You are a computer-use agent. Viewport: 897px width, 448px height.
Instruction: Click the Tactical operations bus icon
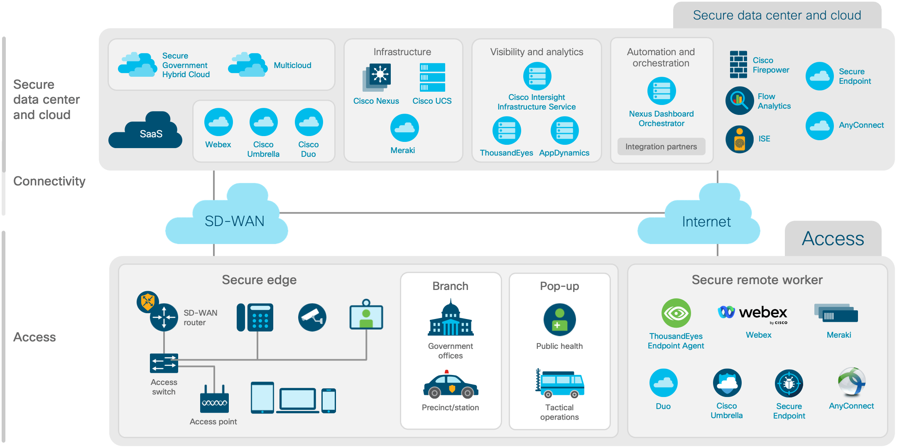click(560, 383)
